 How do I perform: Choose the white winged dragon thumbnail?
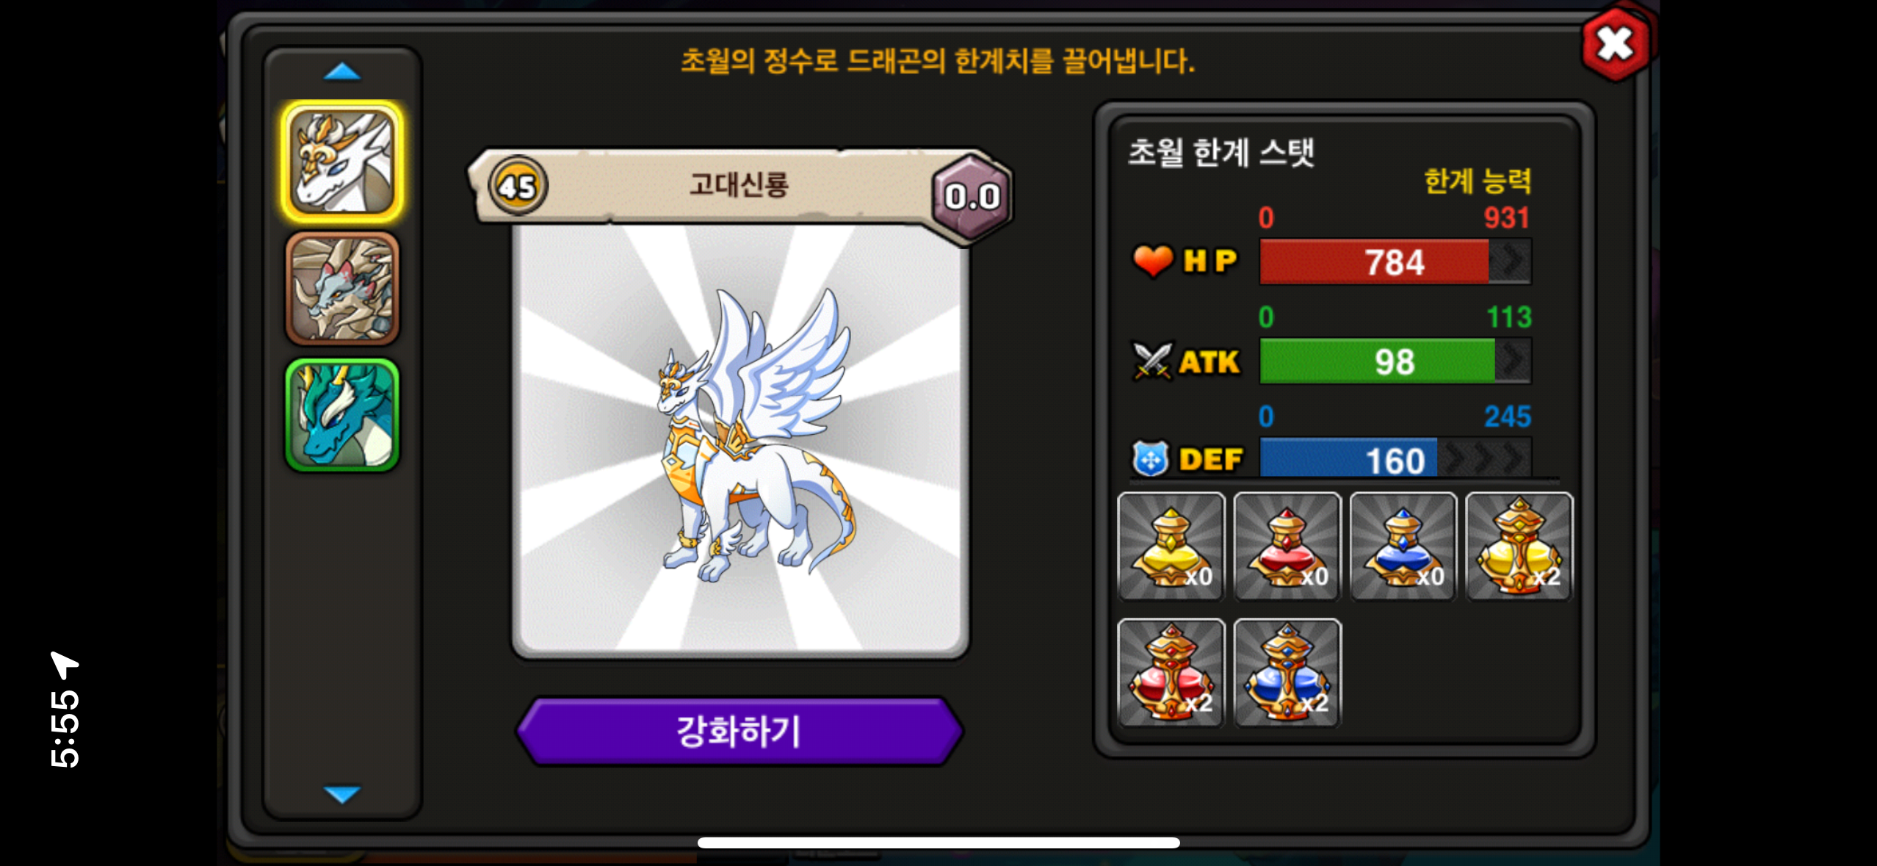(342, 162)
